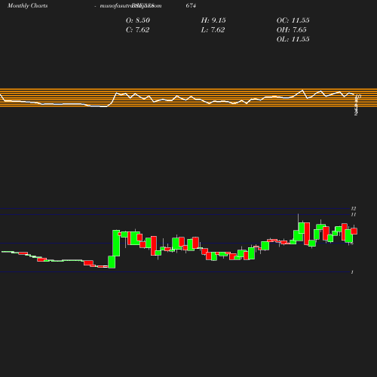Click the price axis label '11'
This screenshot has width=377, height=377.
point(354,214)
